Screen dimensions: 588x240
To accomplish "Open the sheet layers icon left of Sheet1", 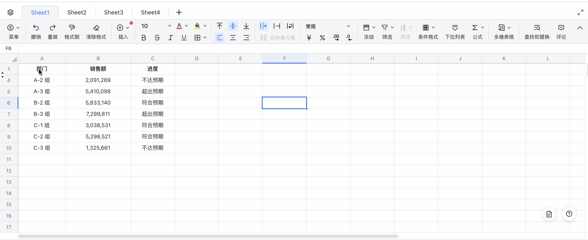I will click(10, 13).
